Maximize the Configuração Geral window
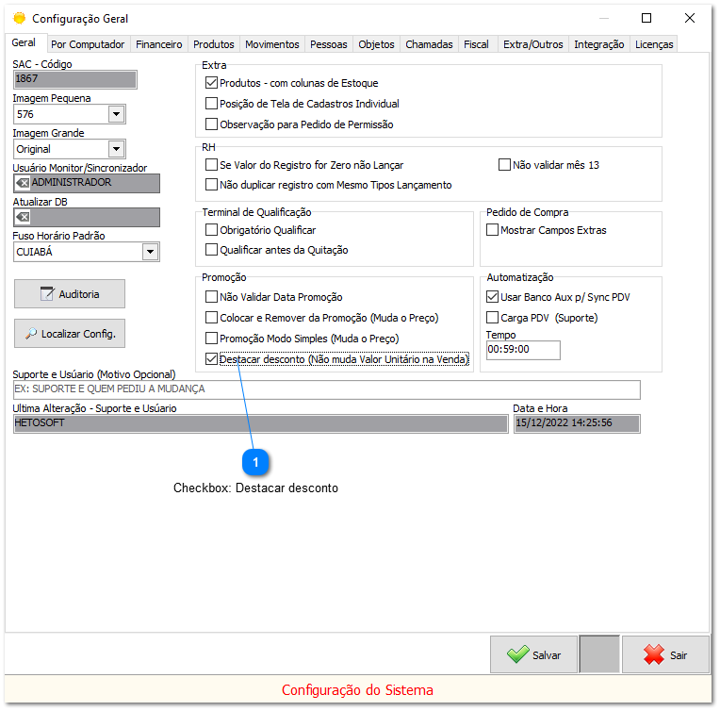This screenshot has height=711, width=720. tap(646, 18)
